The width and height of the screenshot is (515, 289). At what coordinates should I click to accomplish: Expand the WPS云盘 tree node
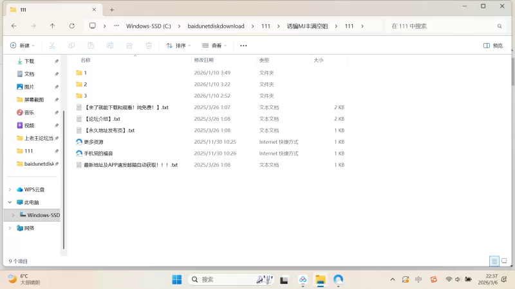10,189
